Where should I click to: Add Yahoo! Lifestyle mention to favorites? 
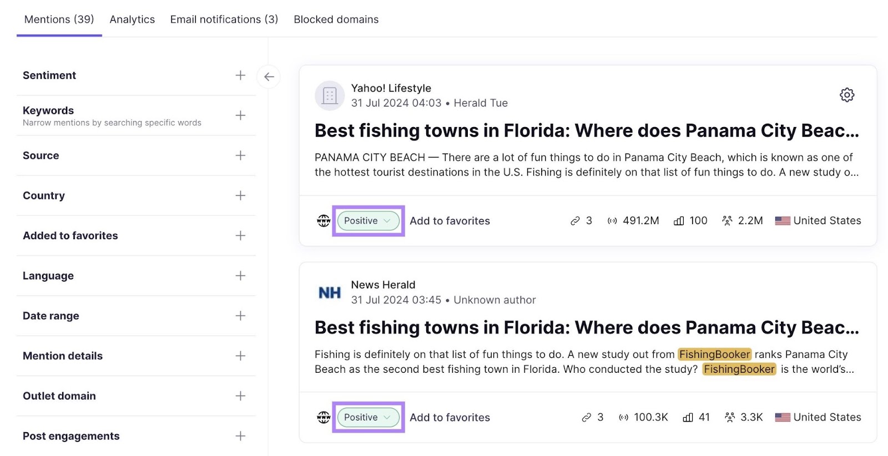coord(450,221)
